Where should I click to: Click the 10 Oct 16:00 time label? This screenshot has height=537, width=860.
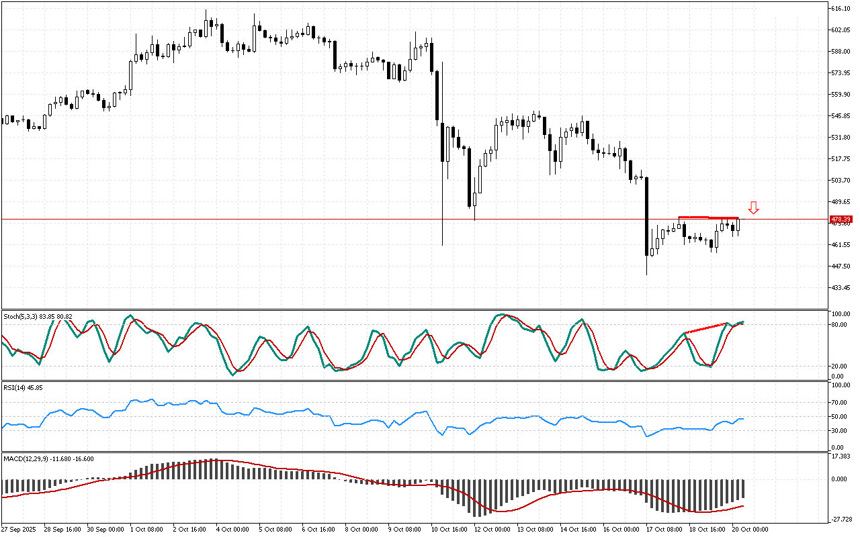[x=448, y=529]
